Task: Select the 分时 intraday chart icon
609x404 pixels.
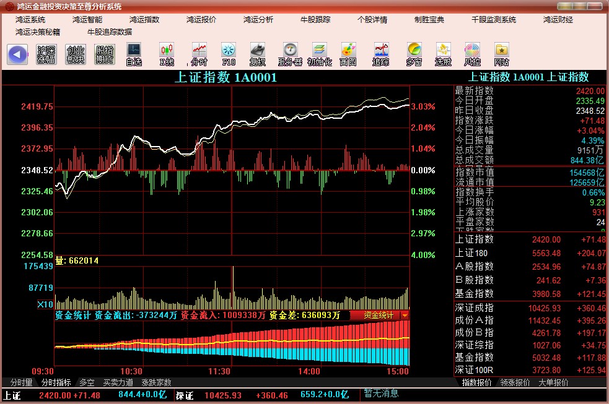Action: pyautogui.click(x=199, y=54)
